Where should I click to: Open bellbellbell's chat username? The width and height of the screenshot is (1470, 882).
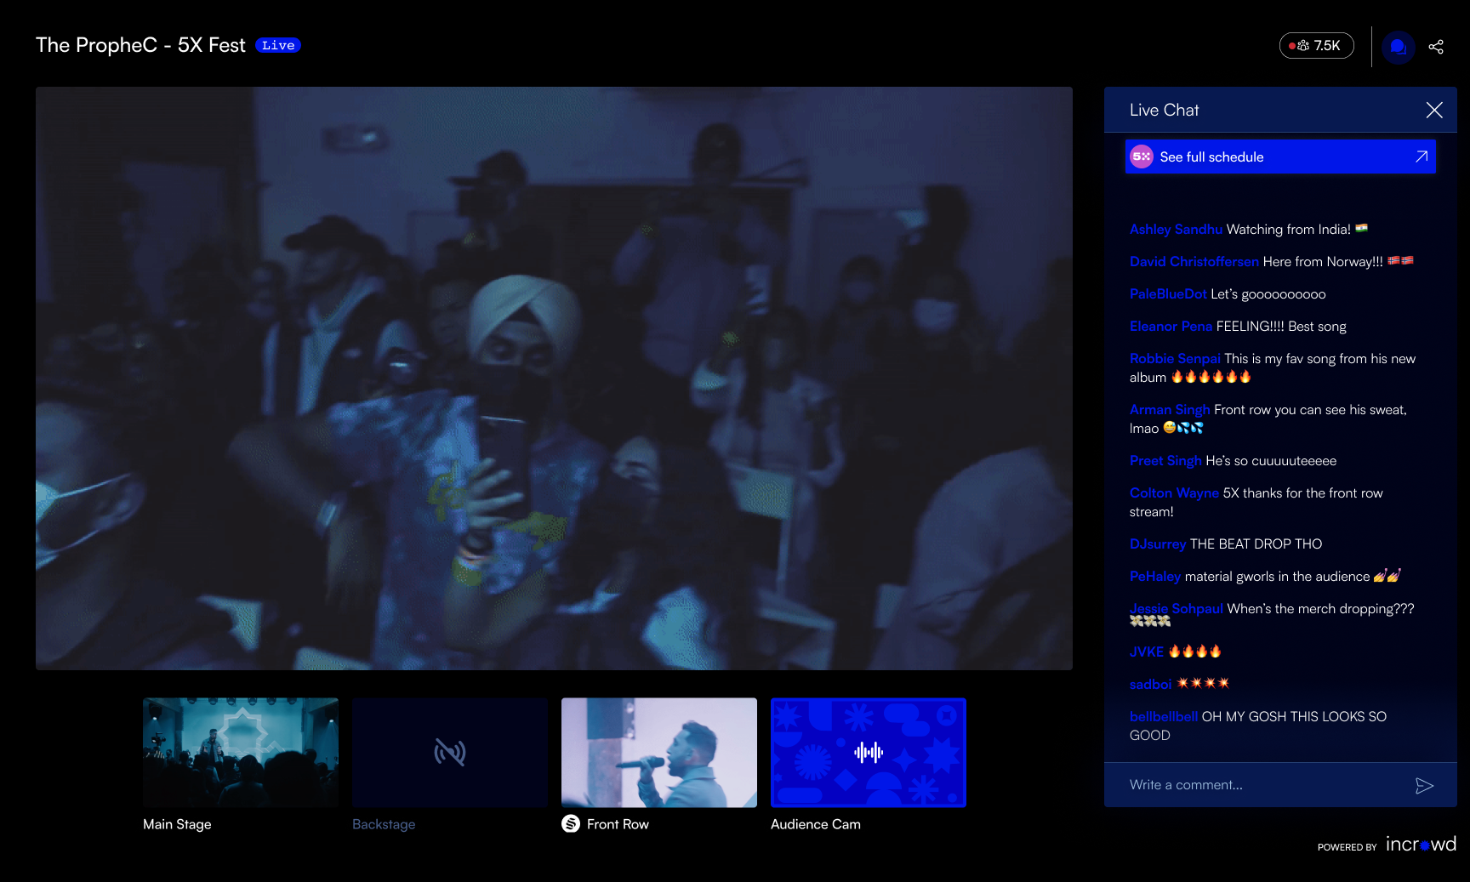click(1164, 716)
